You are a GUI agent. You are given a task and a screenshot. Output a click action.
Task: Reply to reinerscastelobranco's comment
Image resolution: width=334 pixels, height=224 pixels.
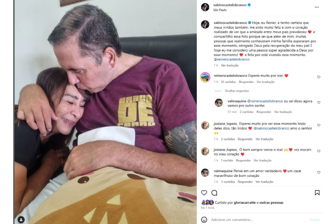click(246, 82)
